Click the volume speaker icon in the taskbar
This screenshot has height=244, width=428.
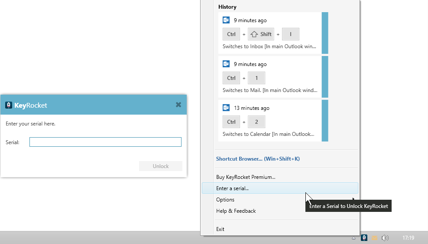[x=385, y=238]
